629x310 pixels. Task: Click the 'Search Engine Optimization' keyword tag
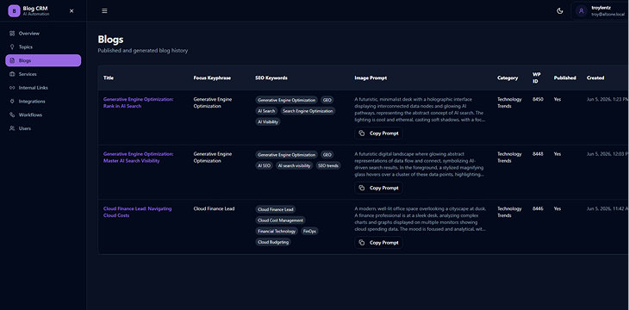point(308,111)
